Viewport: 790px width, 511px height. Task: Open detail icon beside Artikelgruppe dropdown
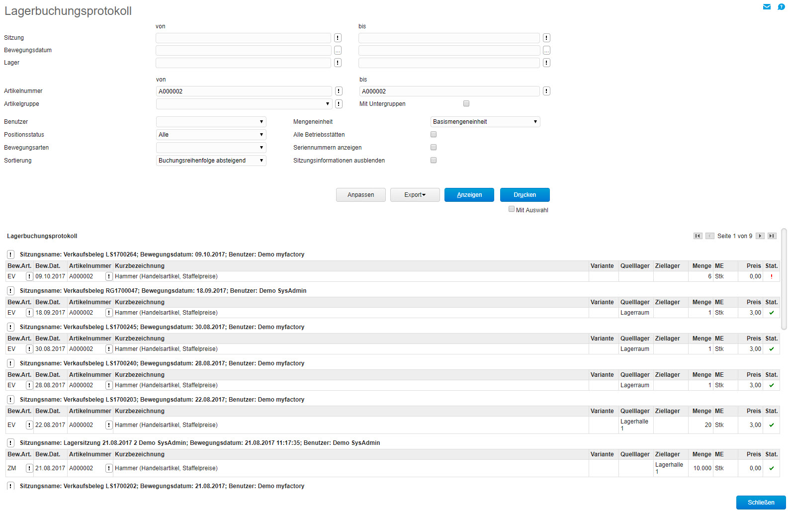(x=339, y=104)
